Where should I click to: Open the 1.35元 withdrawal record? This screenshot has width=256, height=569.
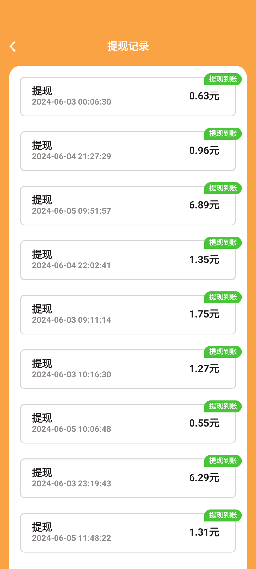pyautogui.click(x=128, y=260)
